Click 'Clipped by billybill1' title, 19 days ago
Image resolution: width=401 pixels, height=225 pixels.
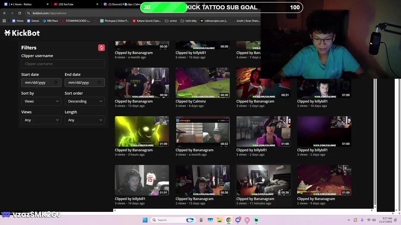pos(130,199)
